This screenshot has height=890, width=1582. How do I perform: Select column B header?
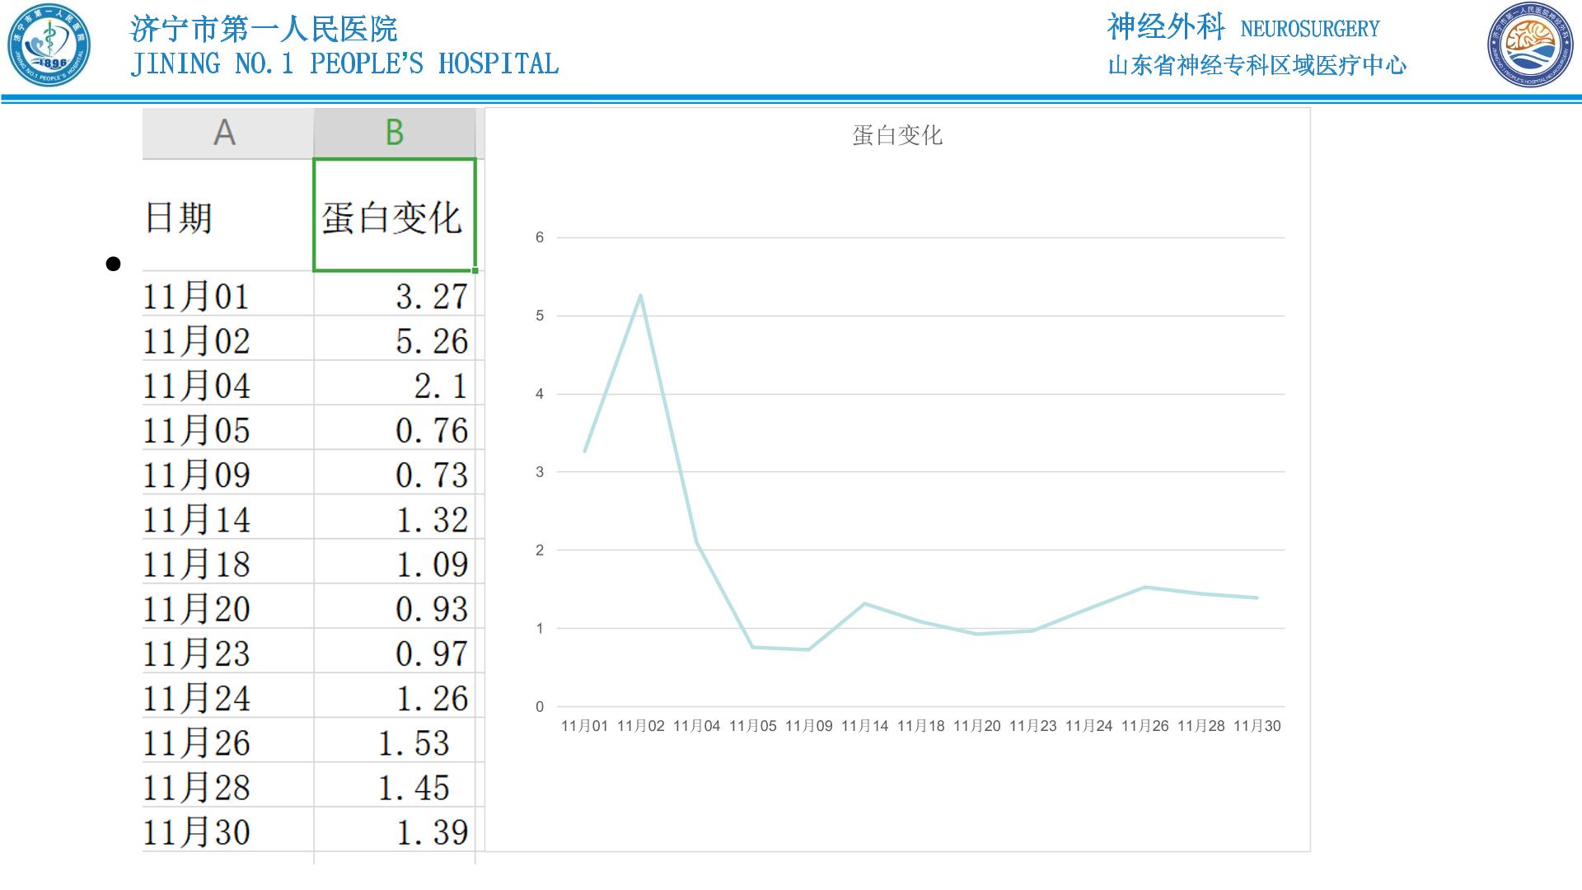click(395, 133)
